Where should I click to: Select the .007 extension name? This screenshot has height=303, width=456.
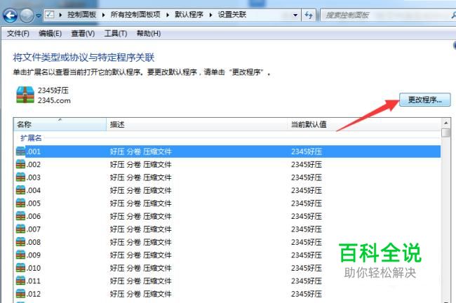(34, 229)
